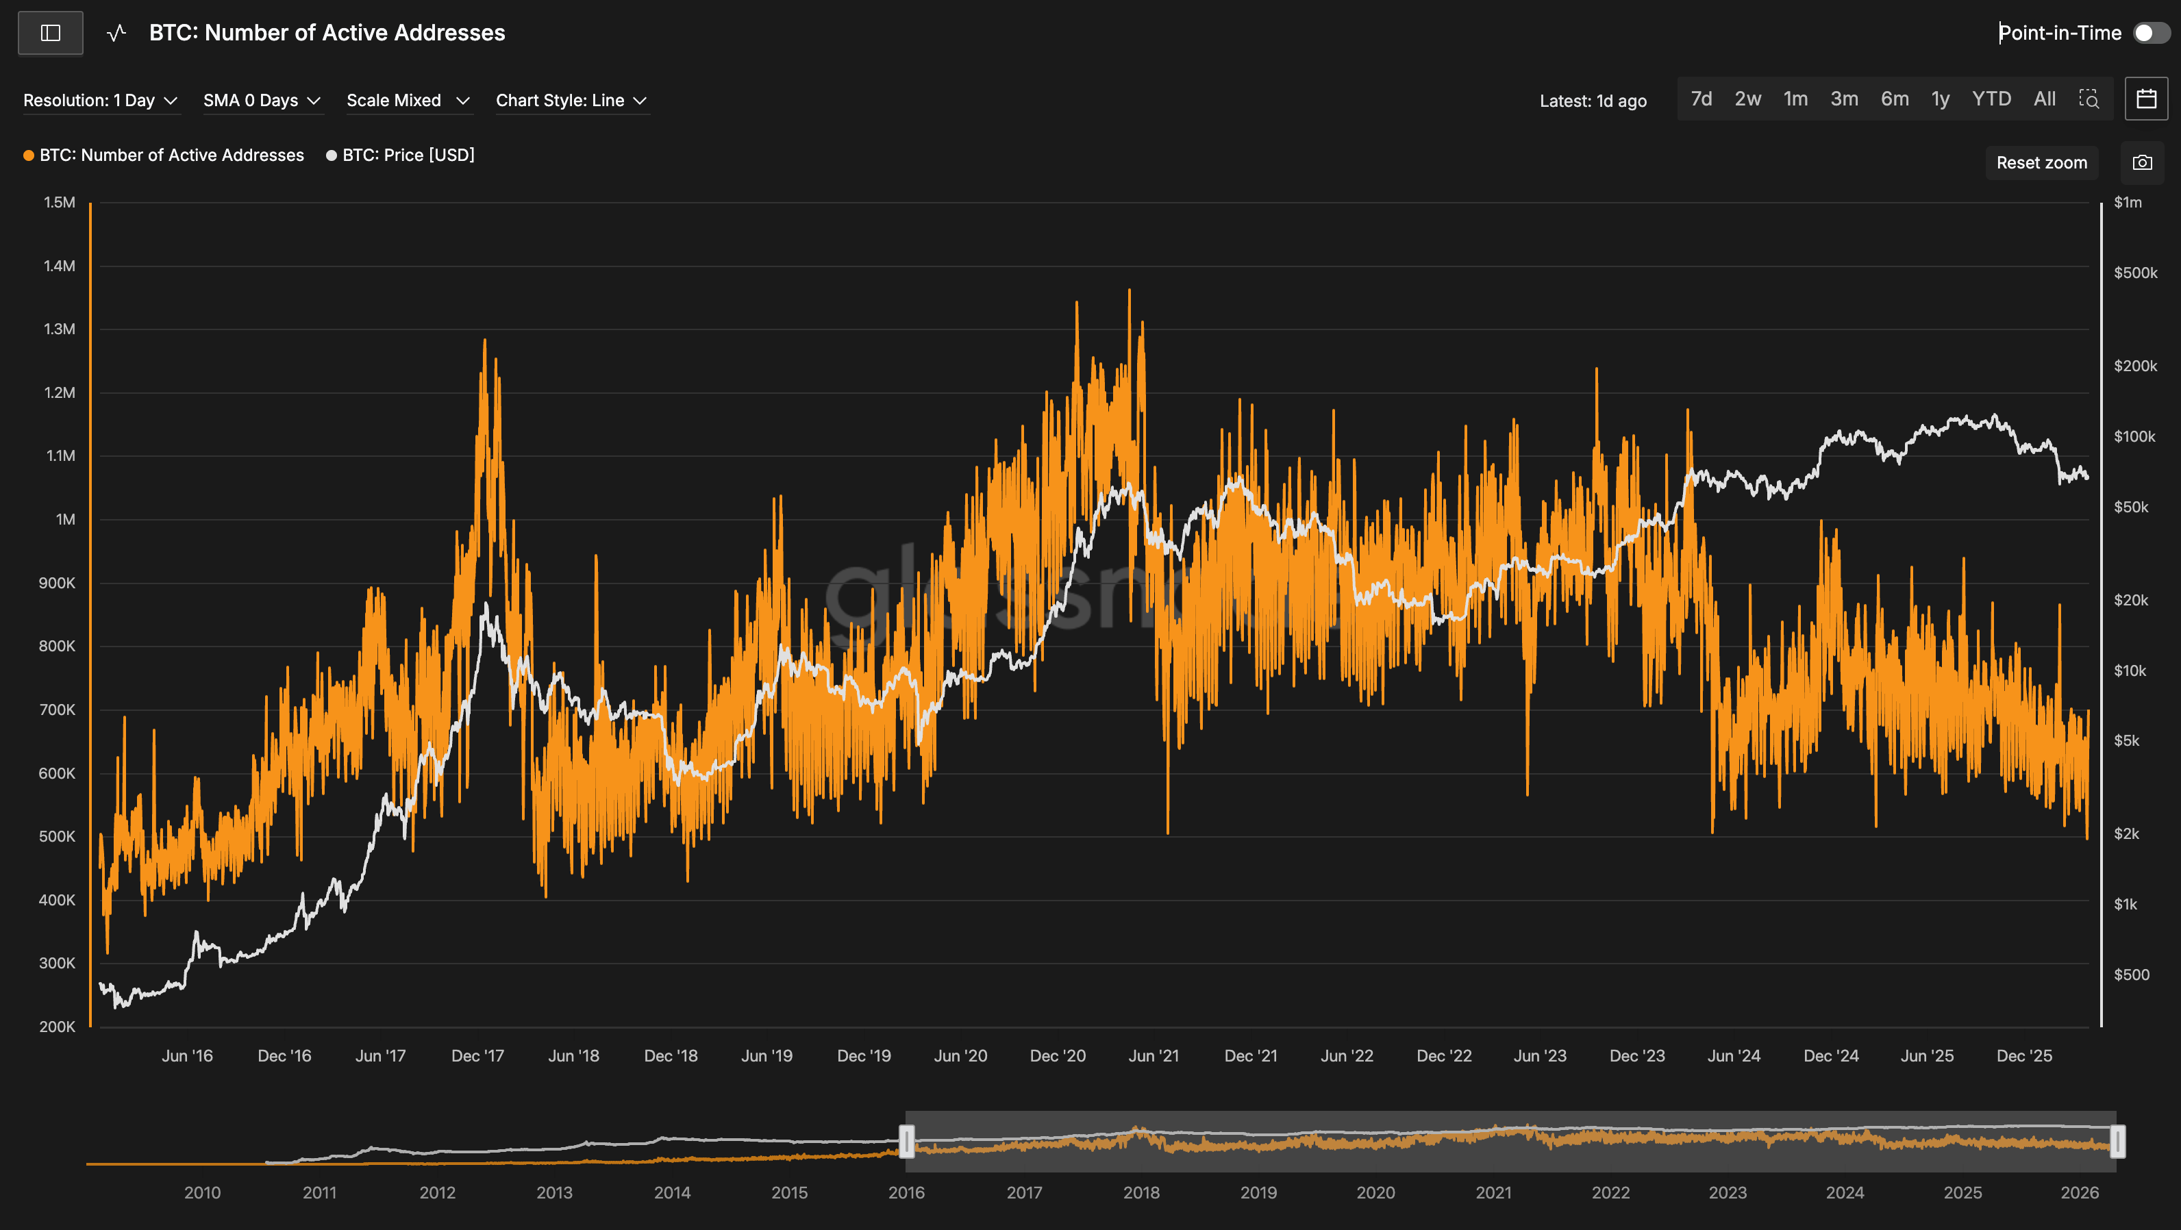Image resolution: width=2181 pixels, height=1230 pixels.
Task: Select the All time range
Action: click(2044, 99)
